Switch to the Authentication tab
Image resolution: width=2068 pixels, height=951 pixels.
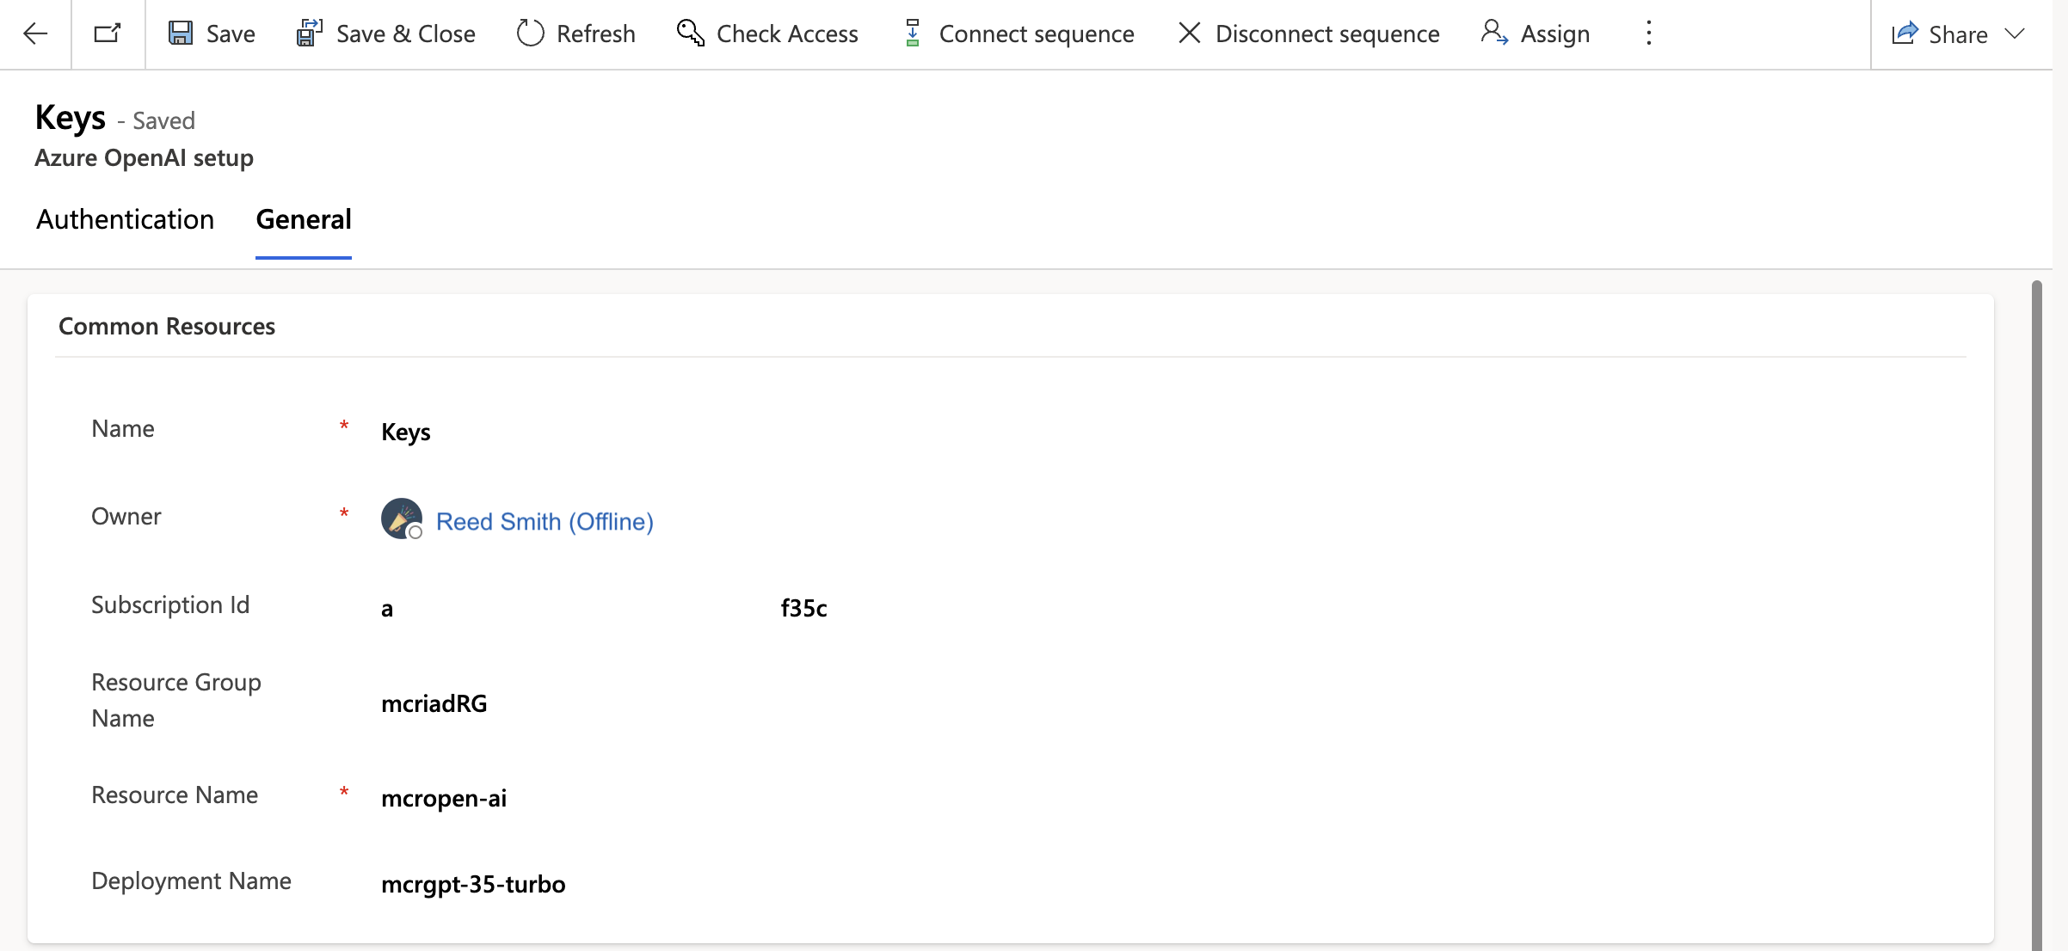(x=125, y=220)
